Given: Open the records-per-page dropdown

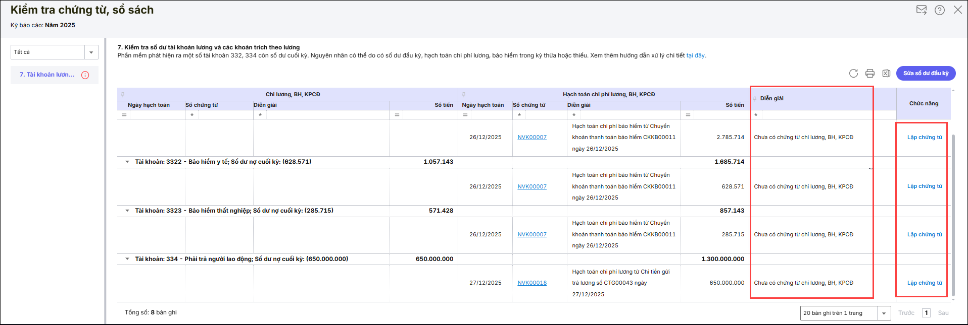Looking at the screenshot, I should coord(884,313).
